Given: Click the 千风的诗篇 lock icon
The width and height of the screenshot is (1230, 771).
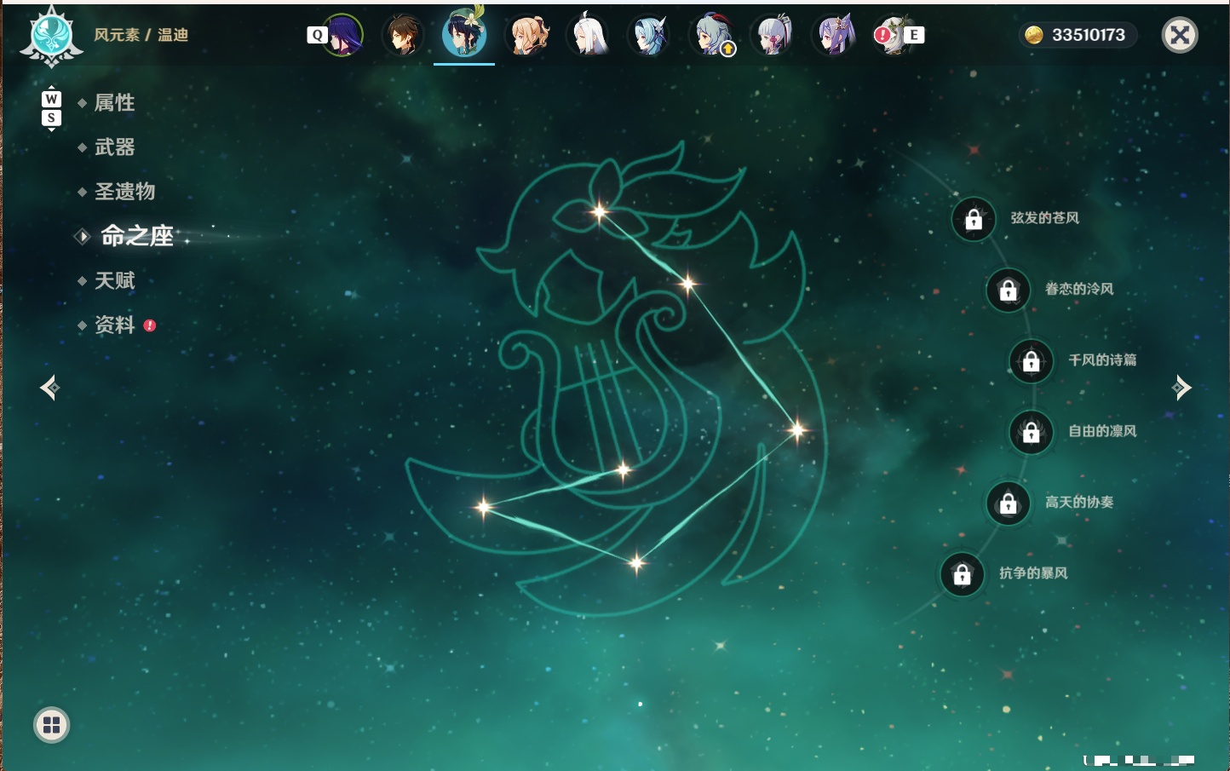Looking at the screenshot, I should click(x=1032, y=361).
